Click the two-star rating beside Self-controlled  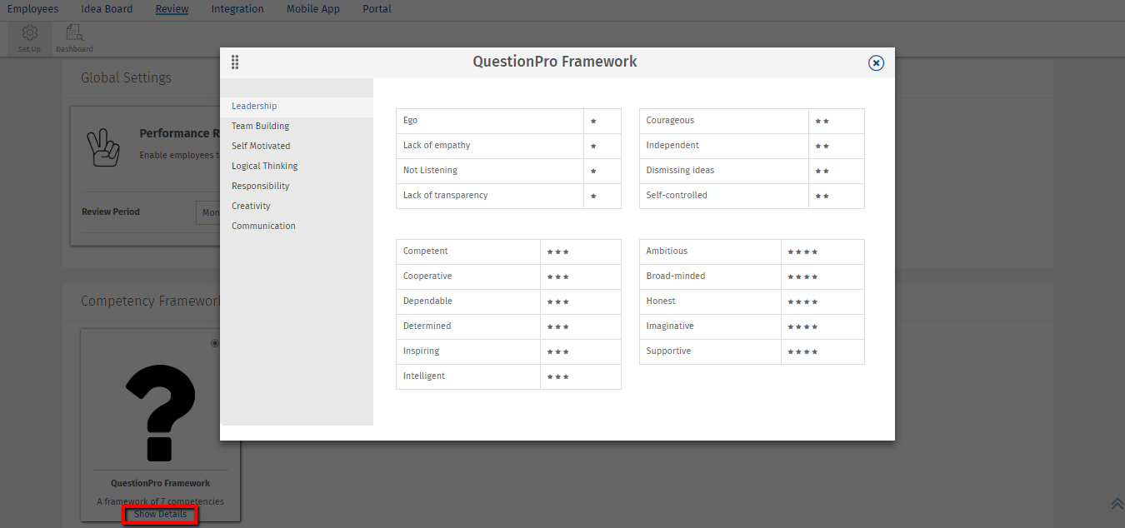coord(822,197)
